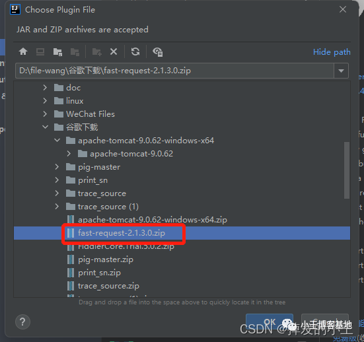Go to the Home directory icon
364x342 pixels.
tap(23, 51)
